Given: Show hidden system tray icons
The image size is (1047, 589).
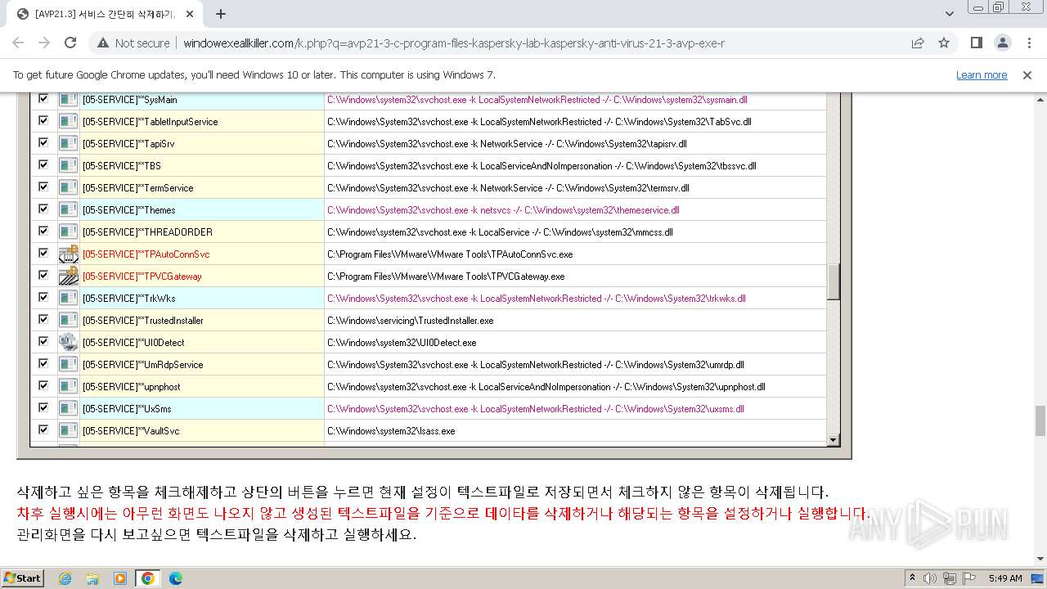Looking at the screenshot, I should tap(913, 578).
